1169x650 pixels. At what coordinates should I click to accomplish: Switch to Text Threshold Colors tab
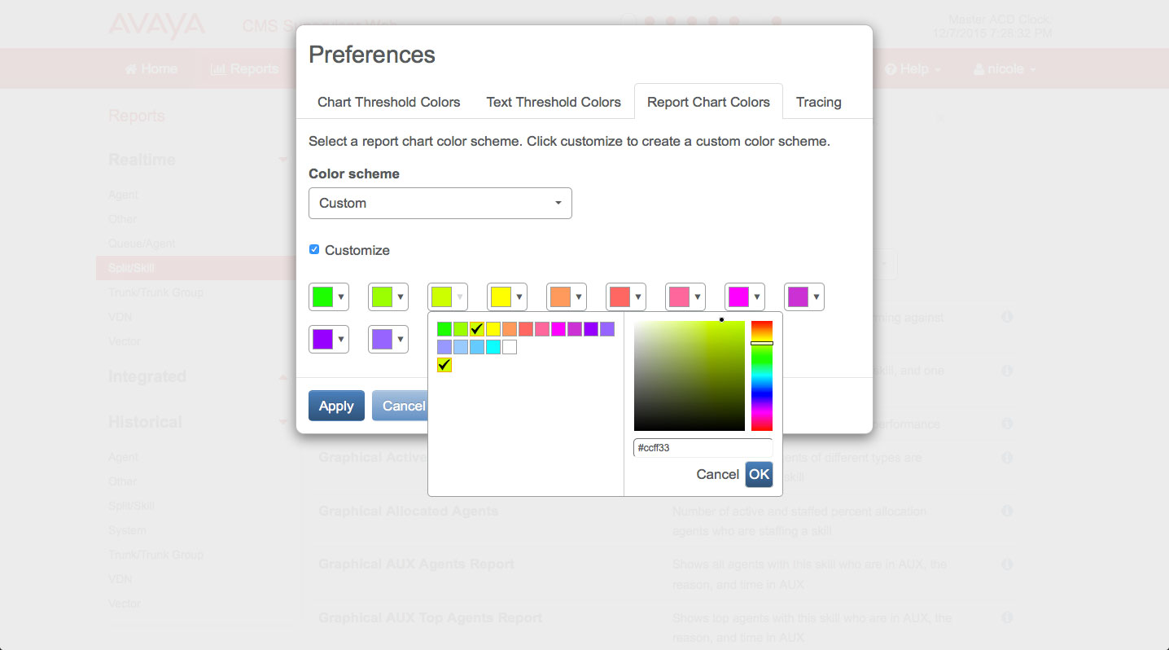[554, 102]
